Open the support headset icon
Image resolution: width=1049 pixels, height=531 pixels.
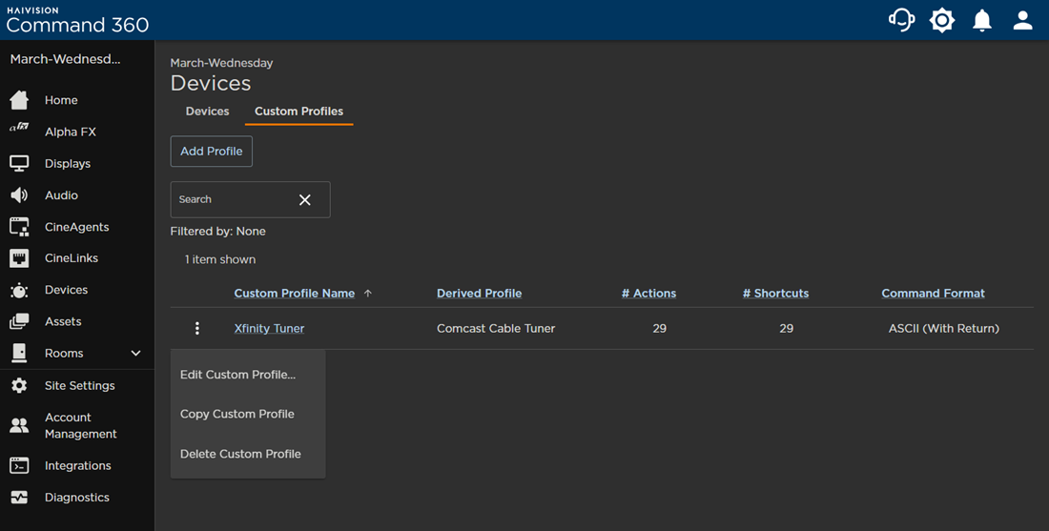[901, 20]
